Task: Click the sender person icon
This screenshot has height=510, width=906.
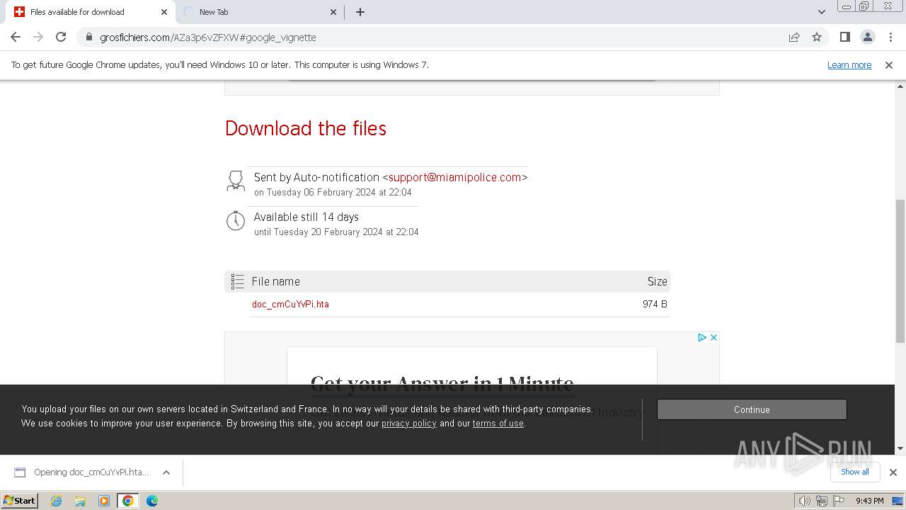Action: pos(236,181)
